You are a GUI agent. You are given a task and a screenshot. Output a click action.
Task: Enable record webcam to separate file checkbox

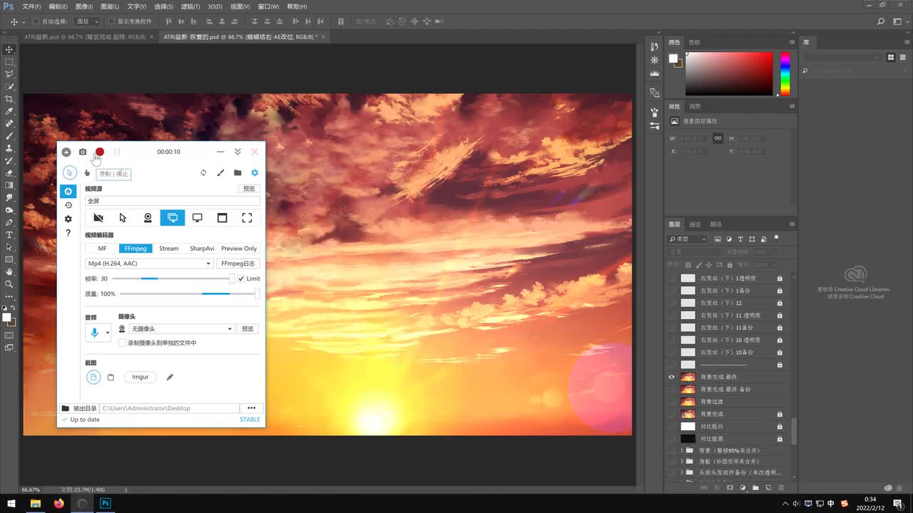(x=122, y=343)
